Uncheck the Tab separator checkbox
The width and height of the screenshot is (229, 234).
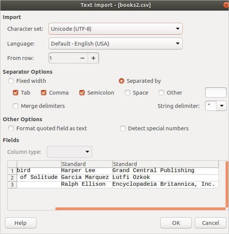(x=16, y=93)
